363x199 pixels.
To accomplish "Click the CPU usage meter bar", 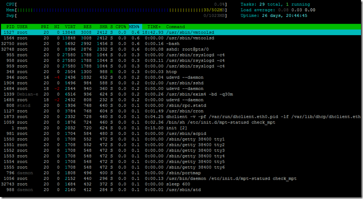I will [x=116, y=4].
